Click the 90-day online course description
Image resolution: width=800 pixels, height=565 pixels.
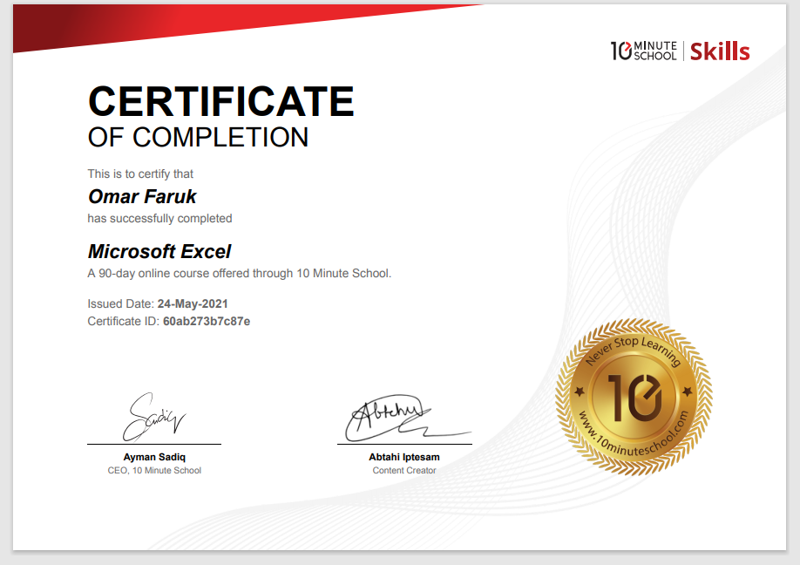tap(240, 274)
